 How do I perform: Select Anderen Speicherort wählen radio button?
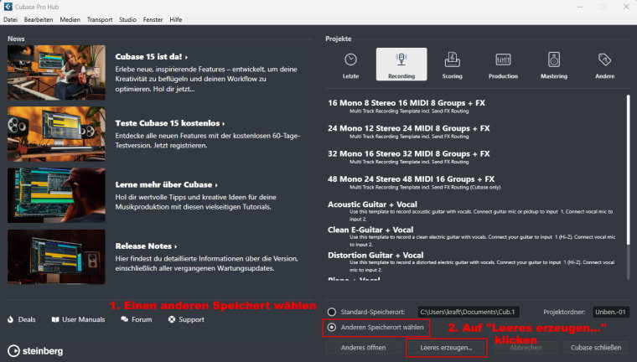tap(332, 327)
